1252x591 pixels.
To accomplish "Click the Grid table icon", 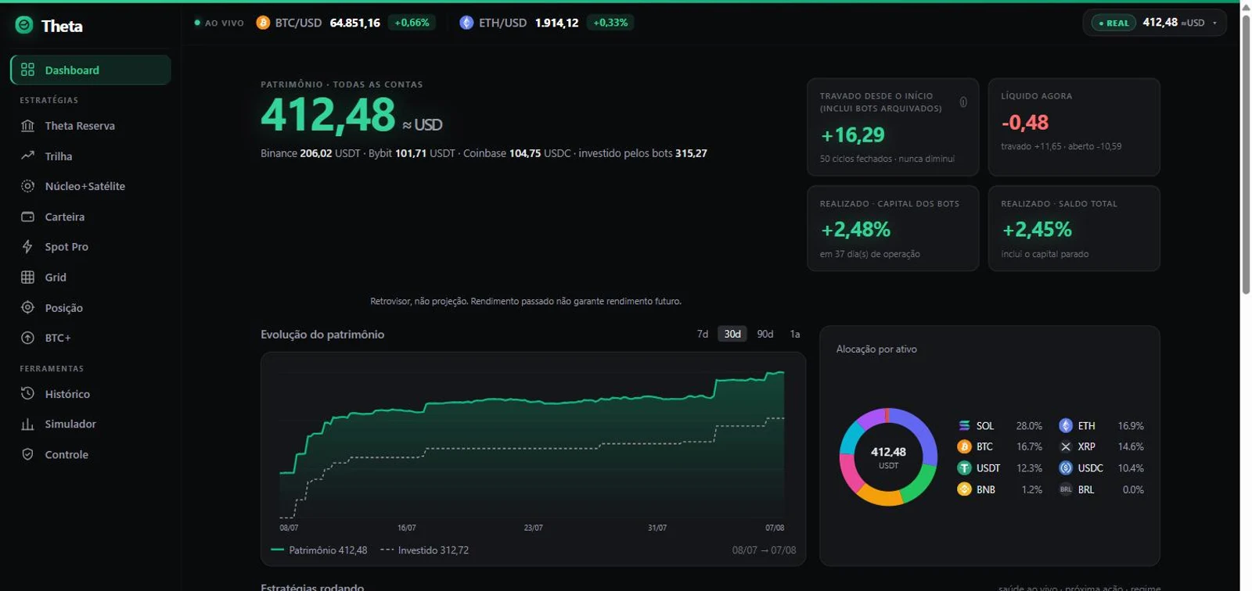I will pos(27,277).
